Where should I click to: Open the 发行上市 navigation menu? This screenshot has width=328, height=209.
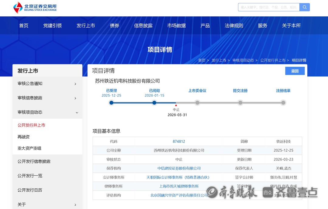click(x=86, y=25)
